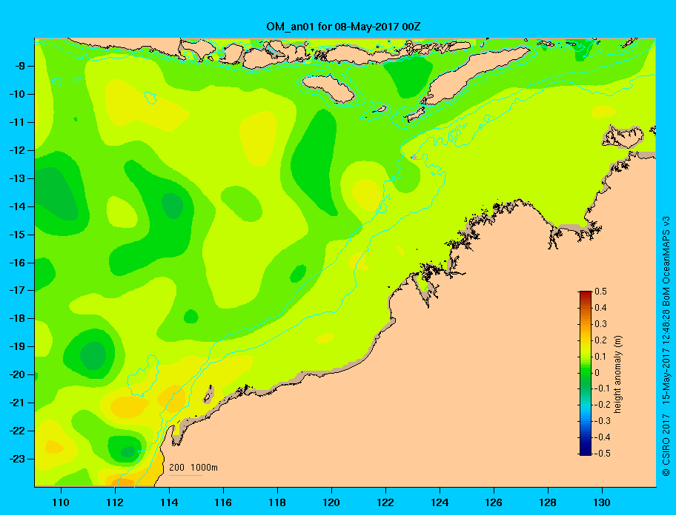Image resolution: width=676 pixels, height=515 pixels.
Task: Click the -0.5 value on the color scale
Action: tap(603, 454)
